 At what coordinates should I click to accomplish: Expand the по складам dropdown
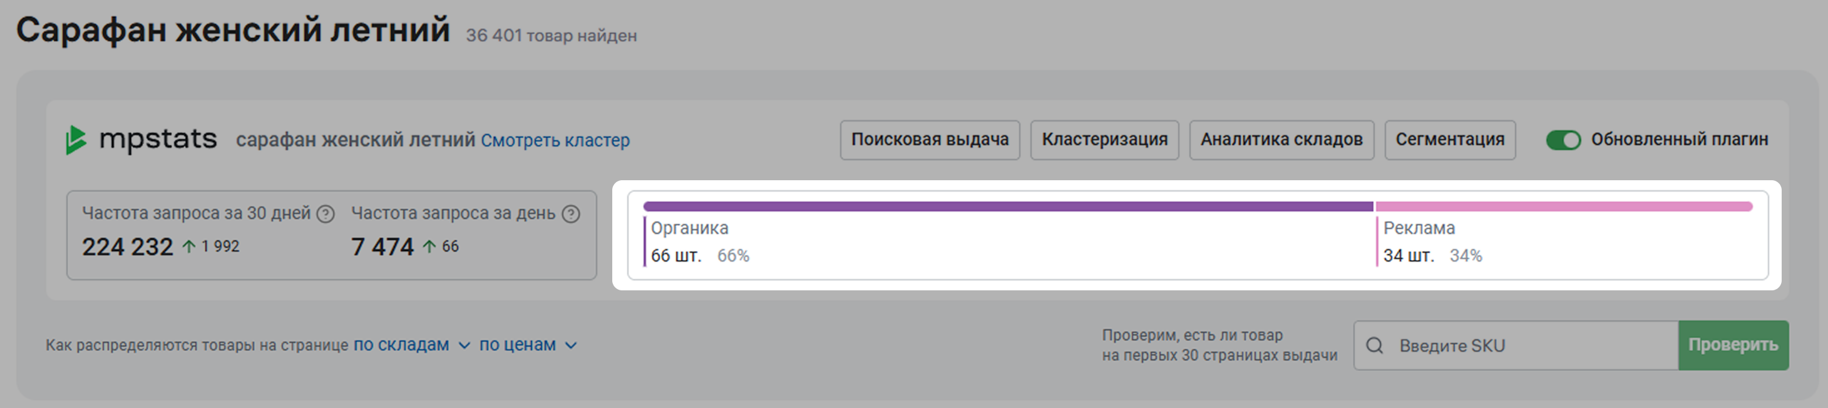[x=411, y=345]
